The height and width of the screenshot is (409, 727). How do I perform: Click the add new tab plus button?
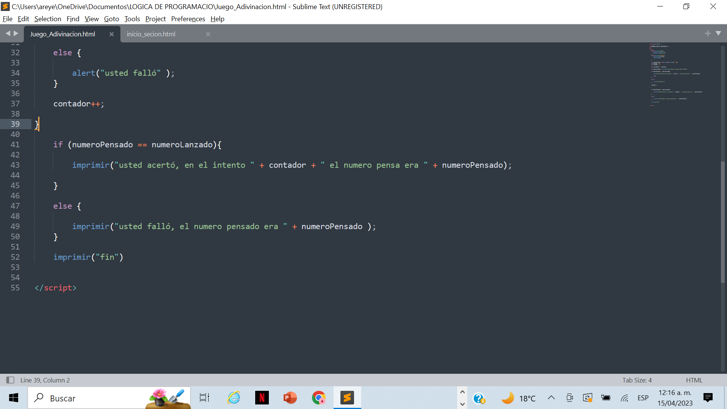click(708, 33)
